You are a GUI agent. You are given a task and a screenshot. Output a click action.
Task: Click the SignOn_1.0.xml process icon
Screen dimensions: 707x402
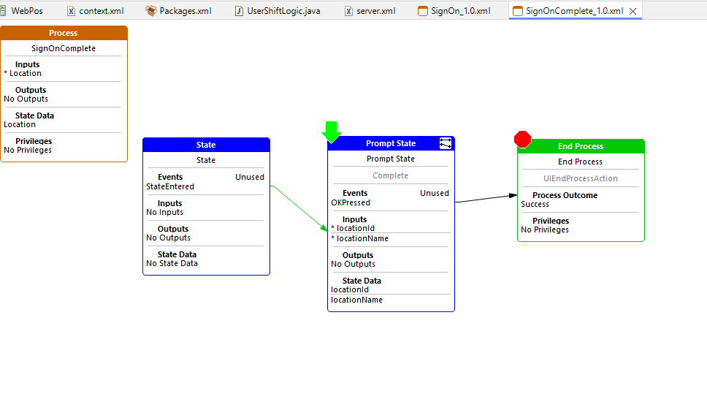(x=423, y=11)
